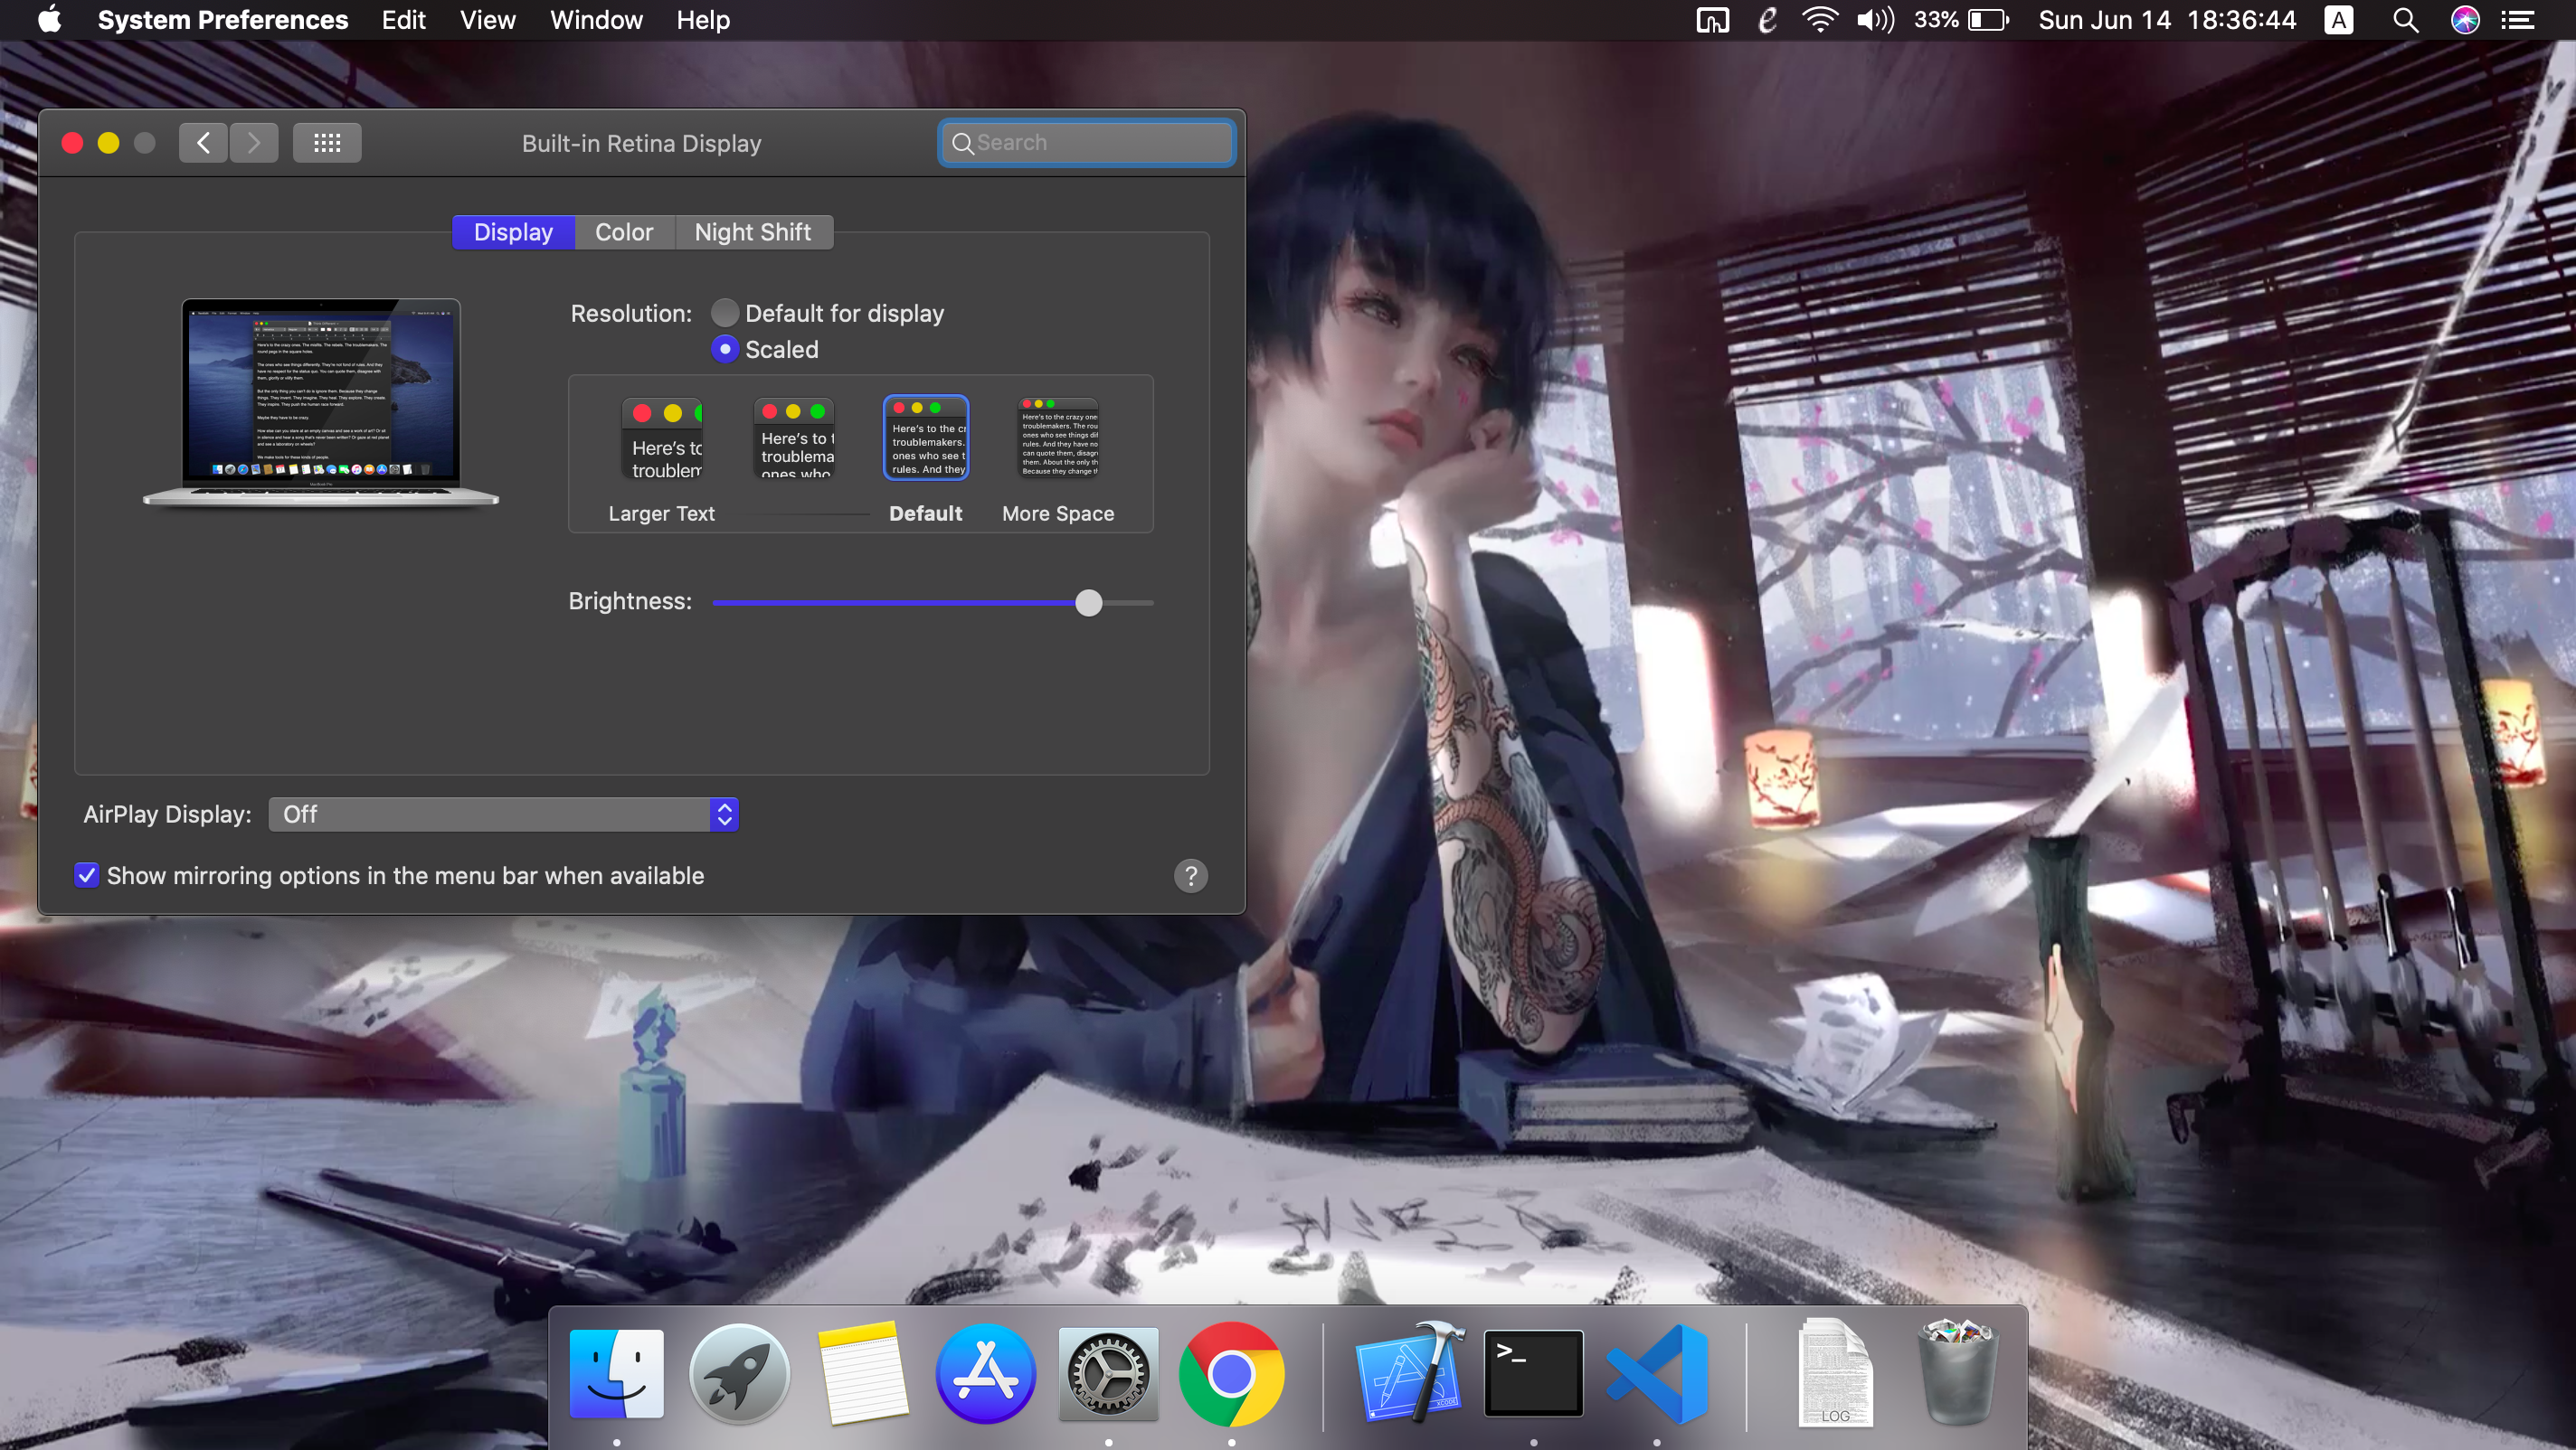Viewport: 2576px width, 1450px height.
Task: Select the Scaled resolution radio button
Action: coord(725,350)
